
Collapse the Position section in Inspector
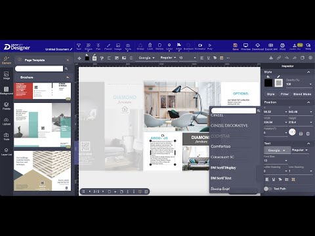308,102
